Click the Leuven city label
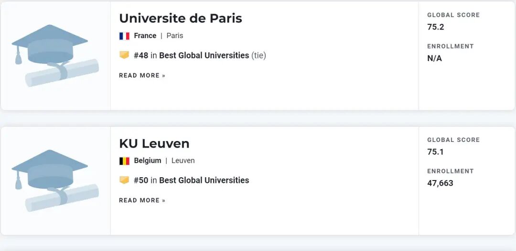The height and width of the screenshot is (251, 516). pos(183,161)
